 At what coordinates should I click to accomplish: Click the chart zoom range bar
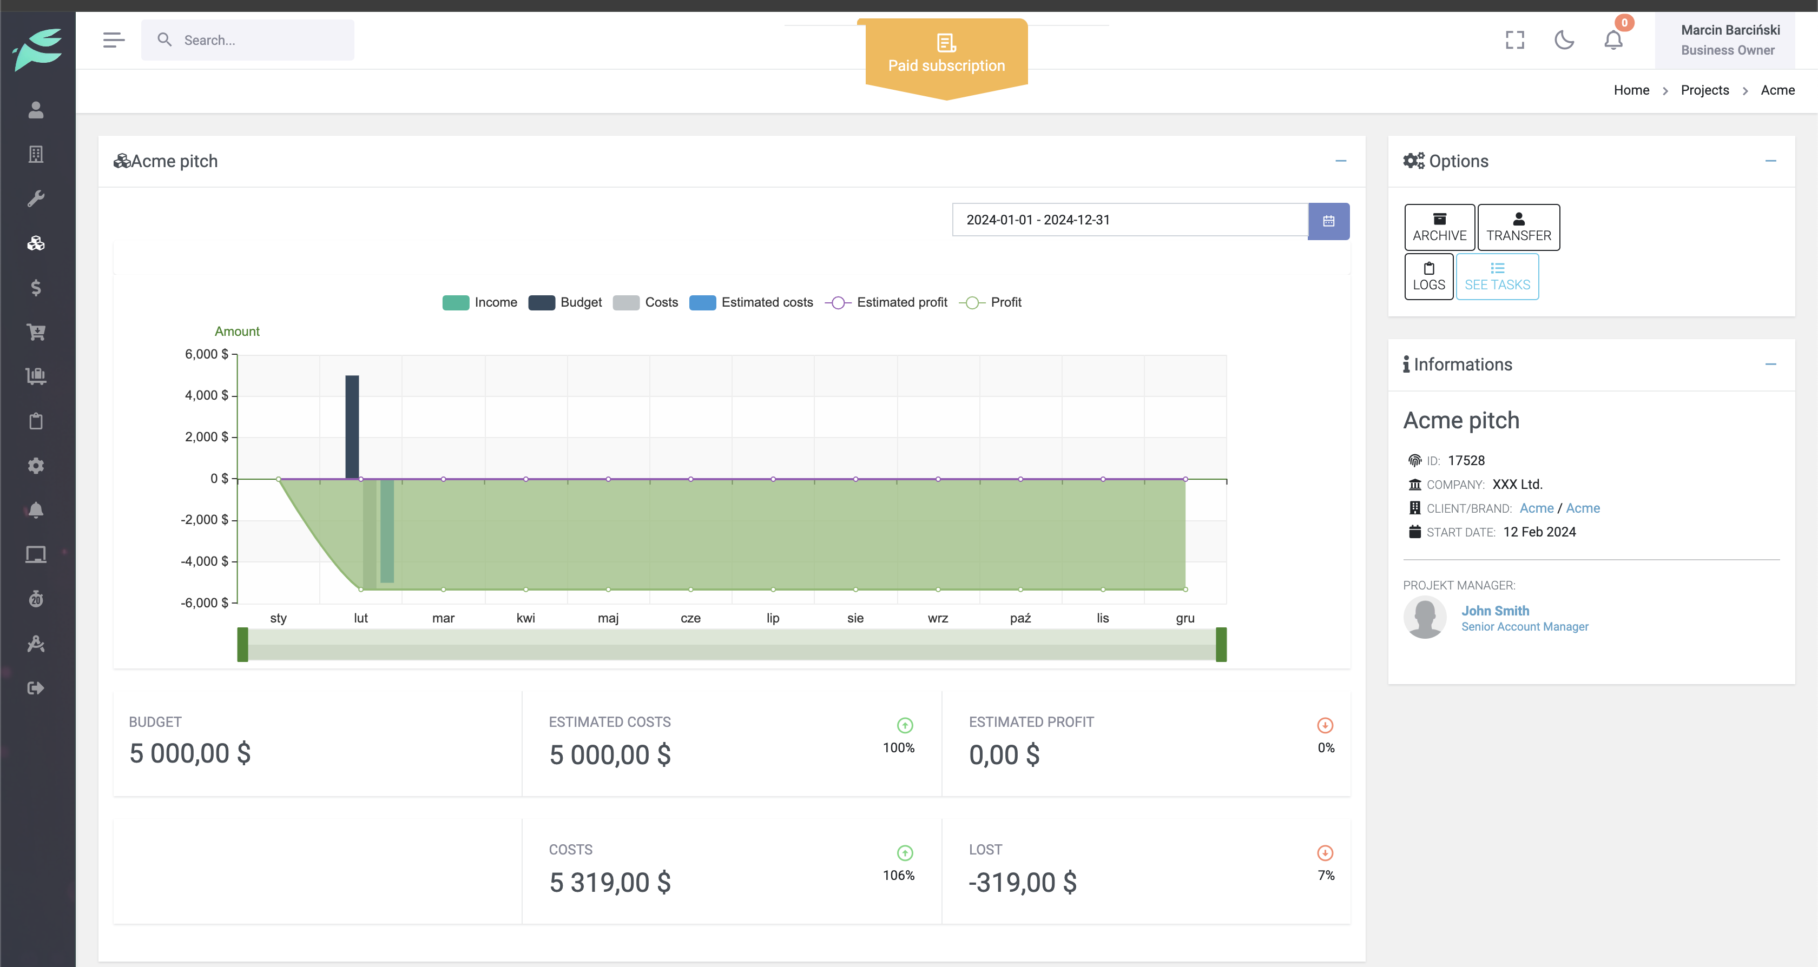click(x=732, y=645)
